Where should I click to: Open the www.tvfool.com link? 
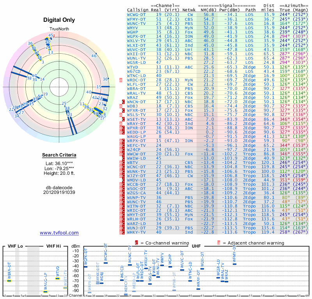[x=59, y=233]
